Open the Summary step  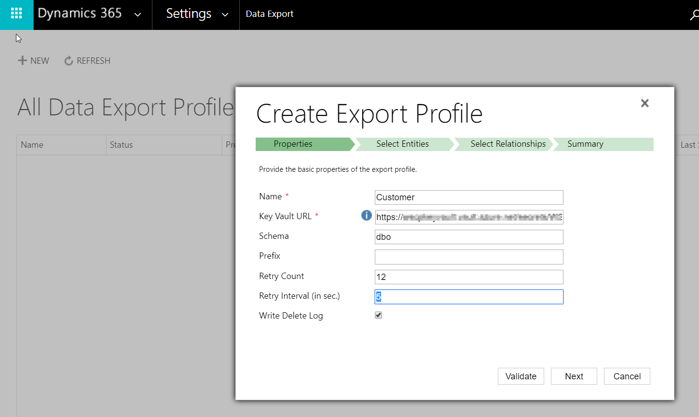coord(585,144)
